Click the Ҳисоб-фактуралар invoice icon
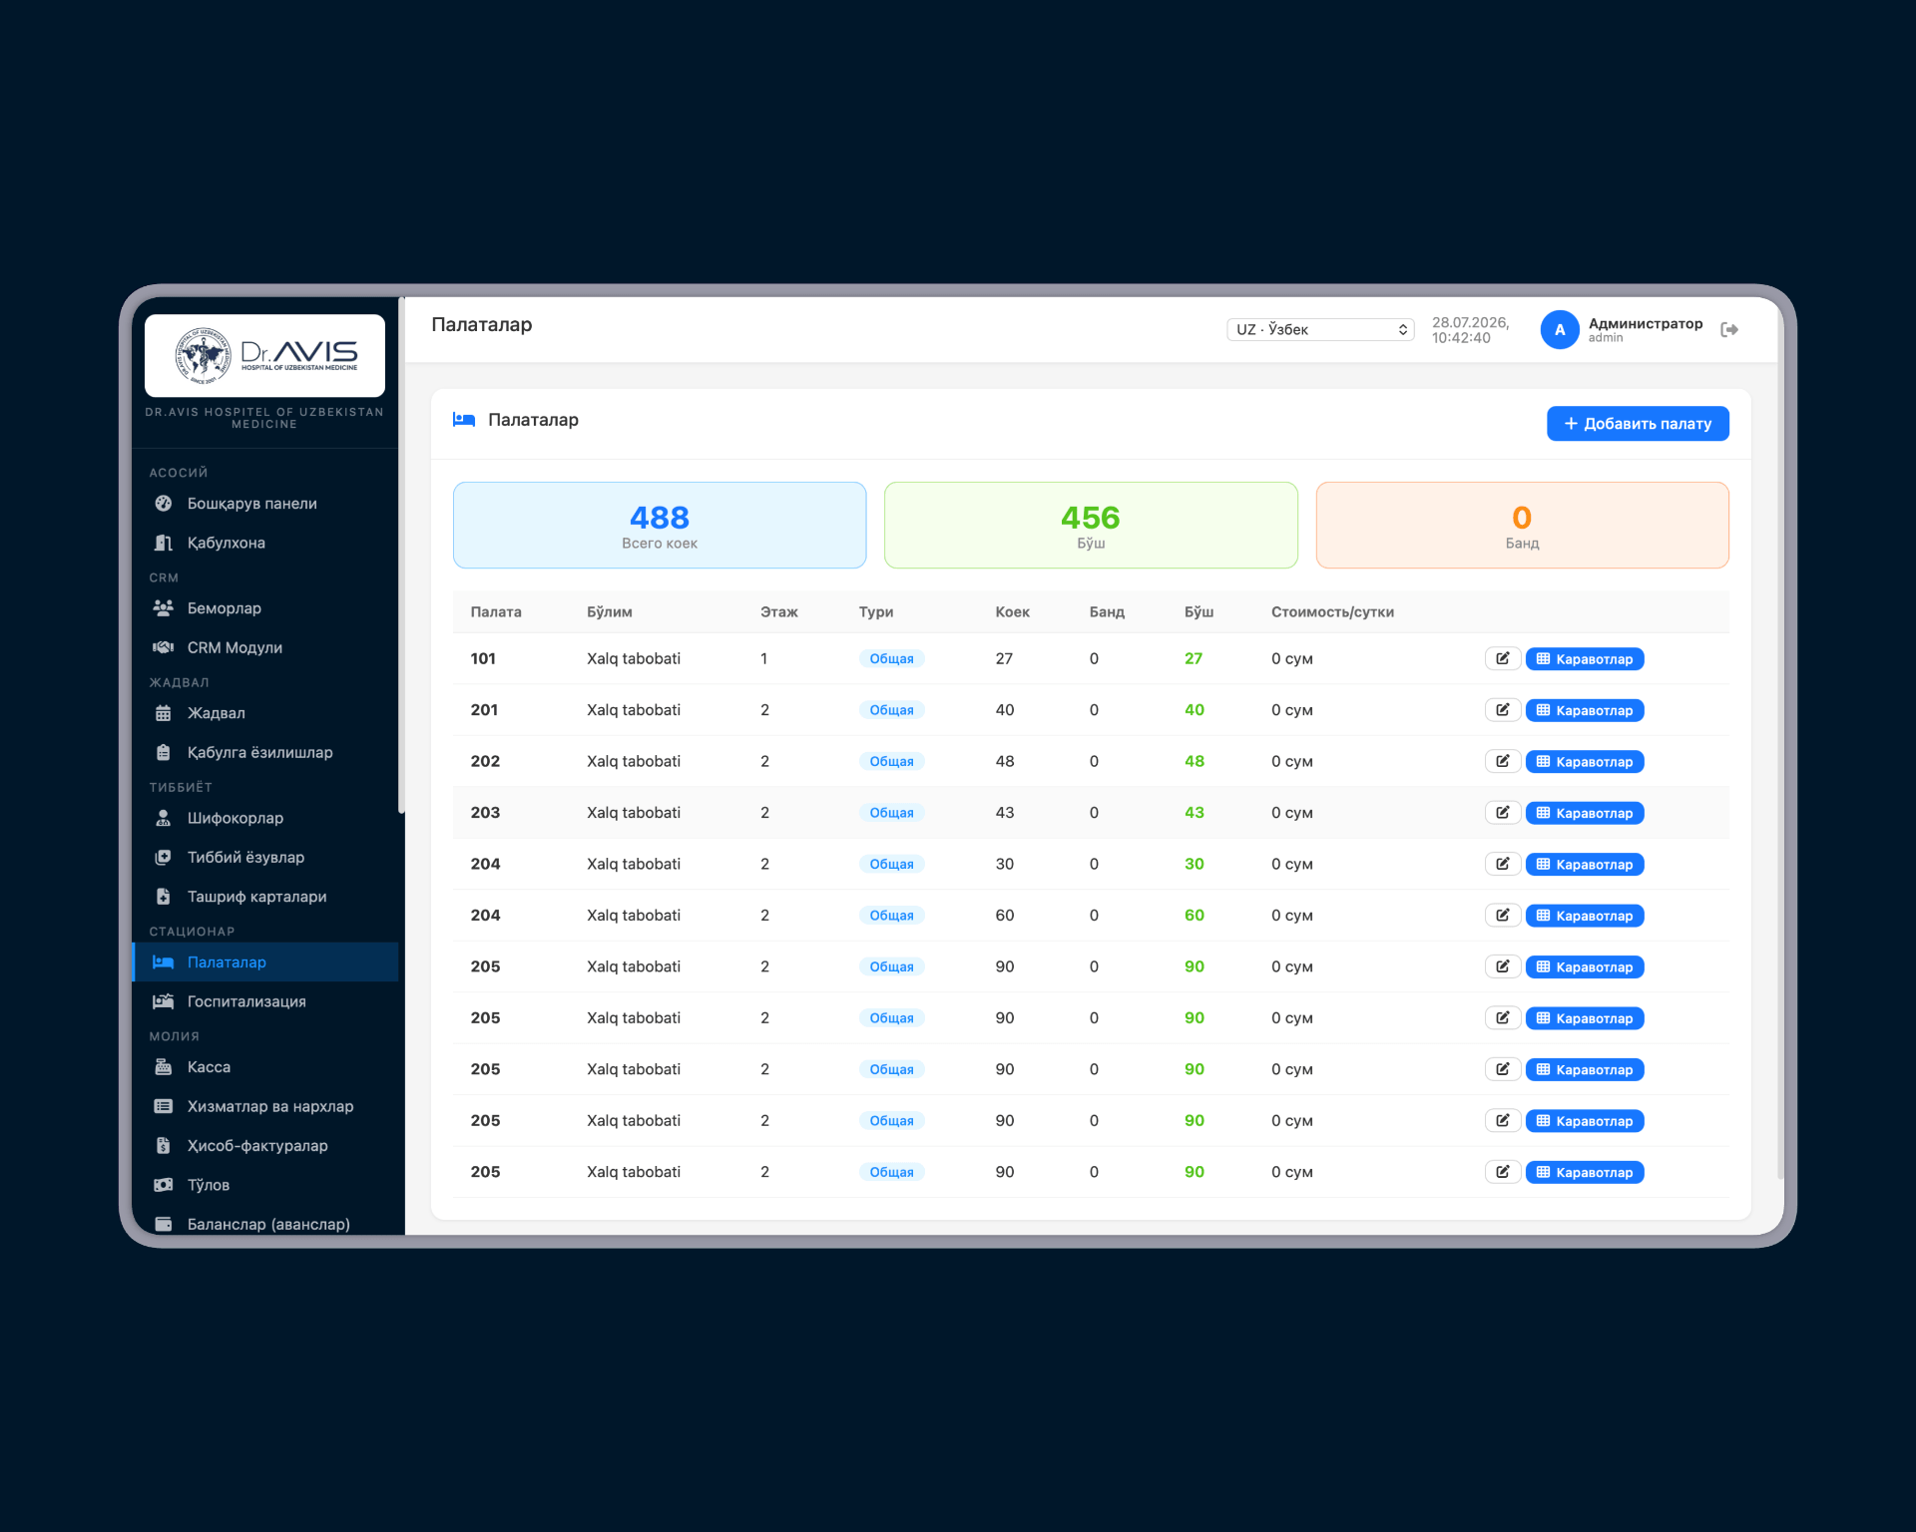 [164, 1146]
